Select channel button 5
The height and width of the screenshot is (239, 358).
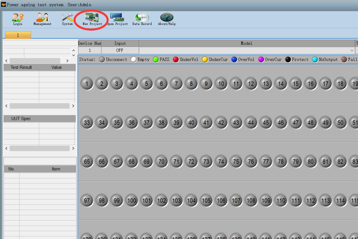click(x=146, y=84)
